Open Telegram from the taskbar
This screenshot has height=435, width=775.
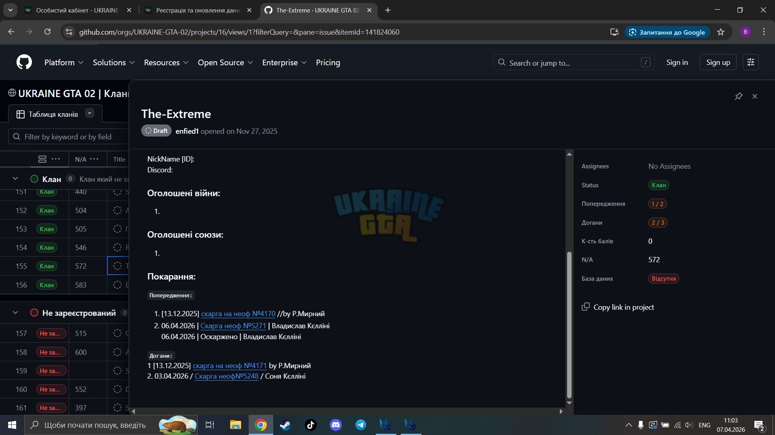361,425
